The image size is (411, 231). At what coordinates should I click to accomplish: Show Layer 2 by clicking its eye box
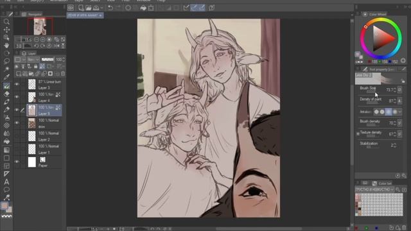[17, 136]
